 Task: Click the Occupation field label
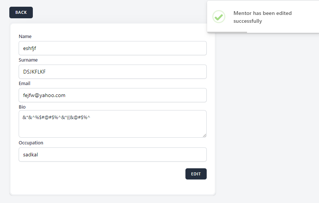(x=31, y=143)
